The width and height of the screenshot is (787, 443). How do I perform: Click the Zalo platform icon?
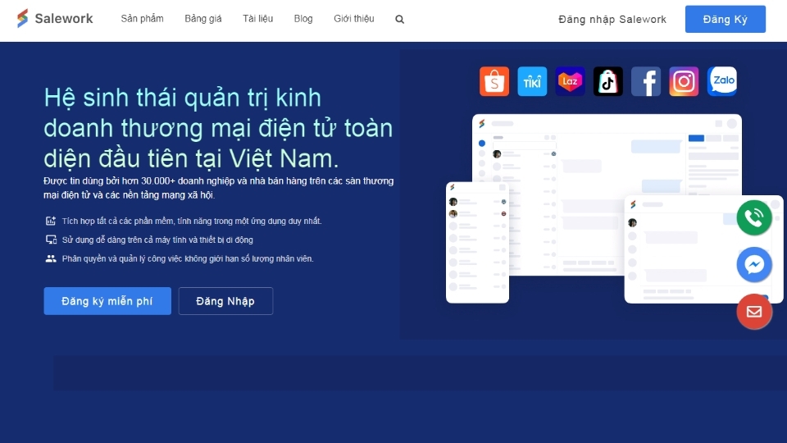(721, 81)
